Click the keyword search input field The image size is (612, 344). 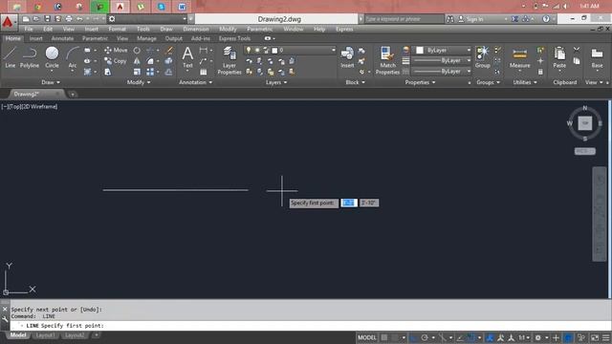coord(404,19)
